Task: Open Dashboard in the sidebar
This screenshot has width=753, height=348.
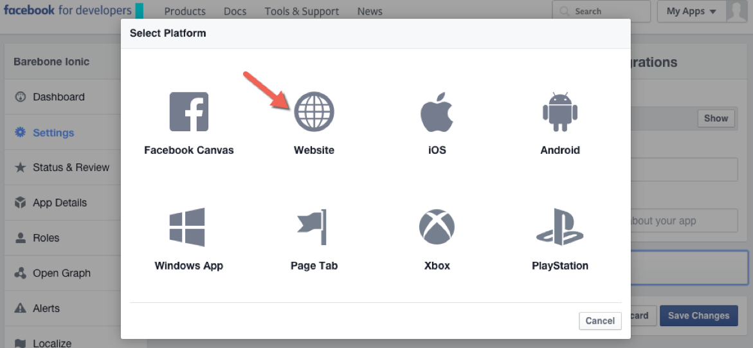Action: [x=62, y=97]
